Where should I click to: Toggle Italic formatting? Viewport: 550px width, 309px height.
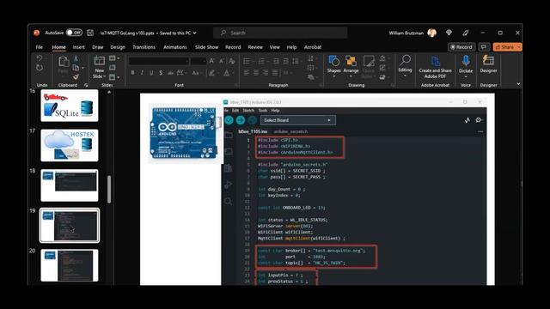pos(142,73)
